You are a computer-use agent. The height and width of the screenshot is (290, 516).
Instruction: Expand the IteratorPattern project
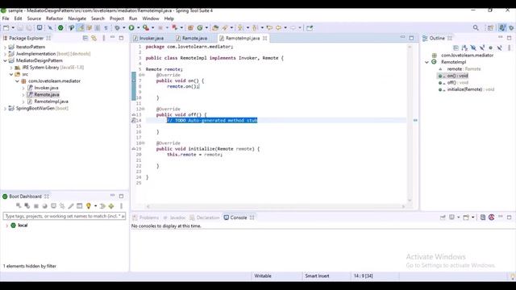[x=5, y=47]
